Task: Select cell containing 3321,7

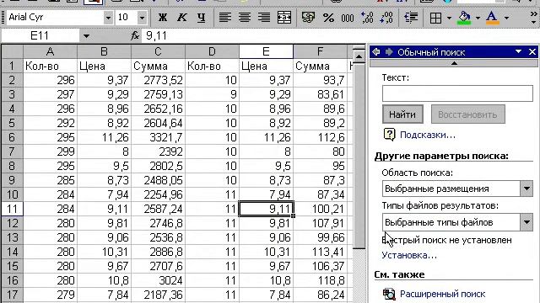Action: tap(158, 137)
